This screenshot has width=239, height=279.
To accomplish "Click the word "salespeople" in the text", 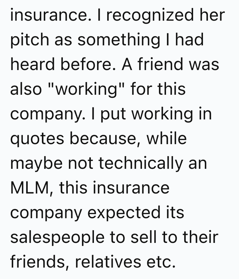I will [x=57, y=238].
